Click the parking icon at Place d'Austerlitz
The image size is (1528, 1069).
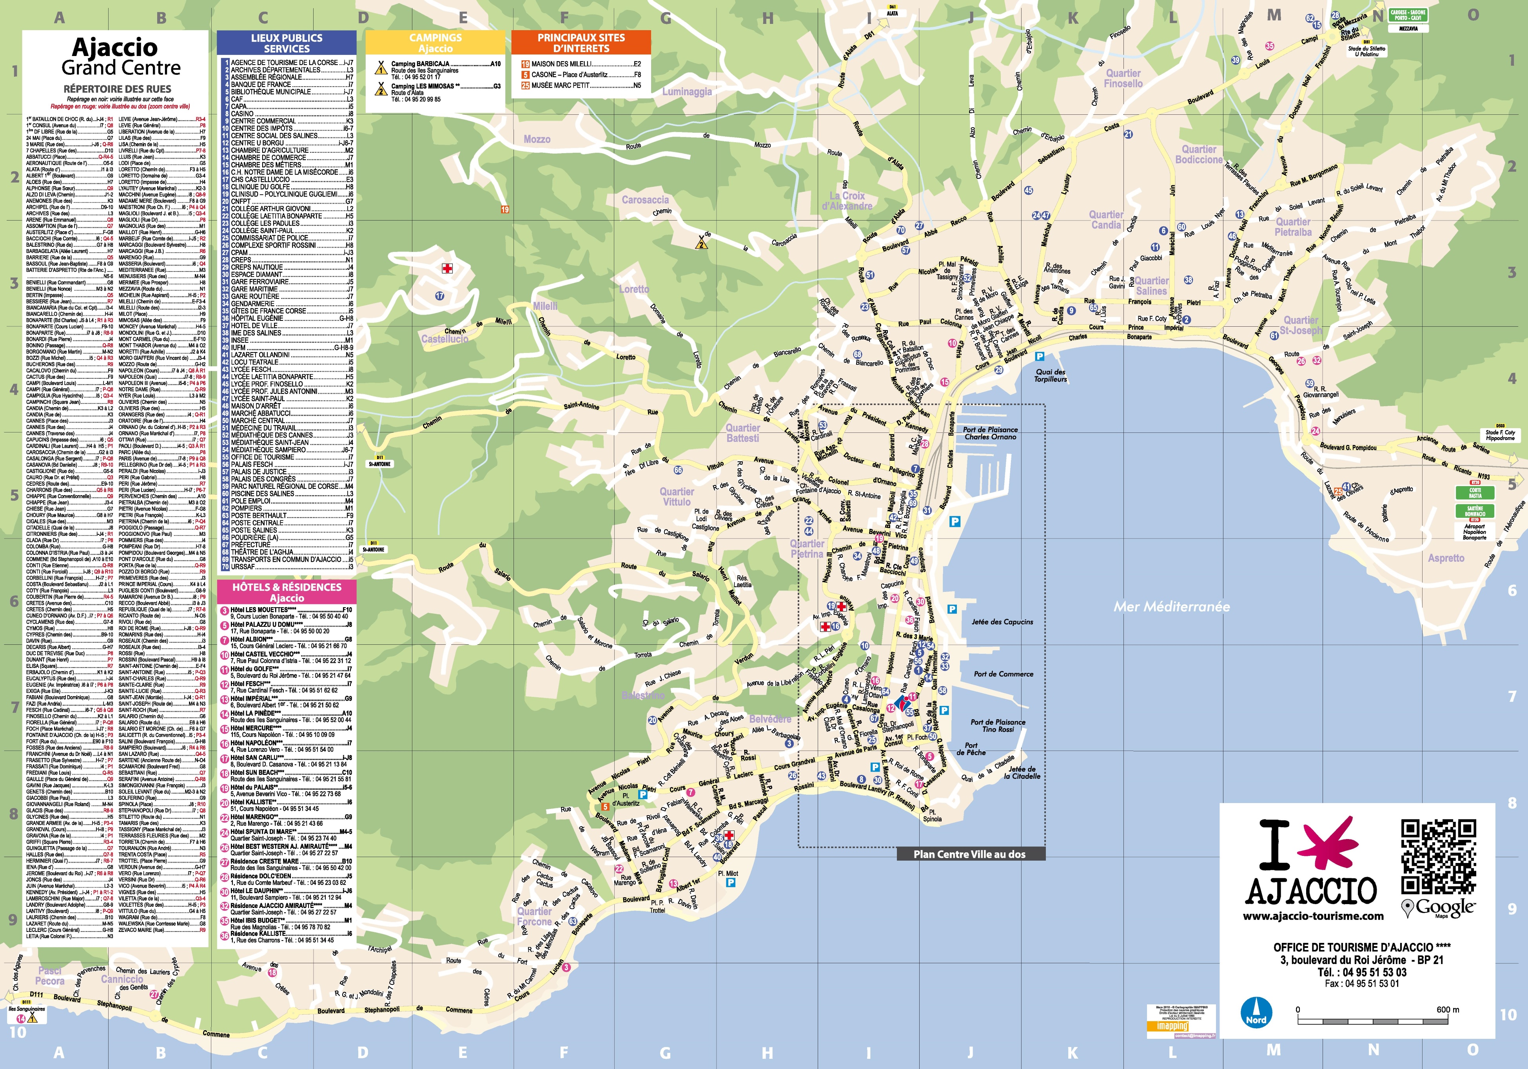tap(643, 794)
